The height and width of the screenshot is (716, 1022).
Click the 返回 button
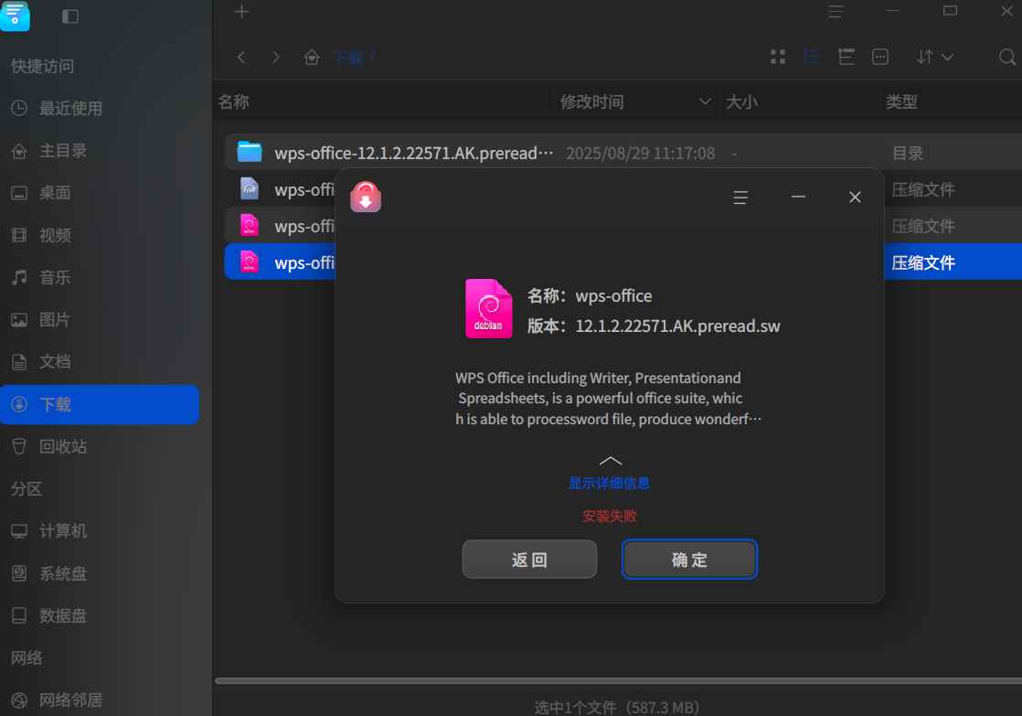pos(529,560)
